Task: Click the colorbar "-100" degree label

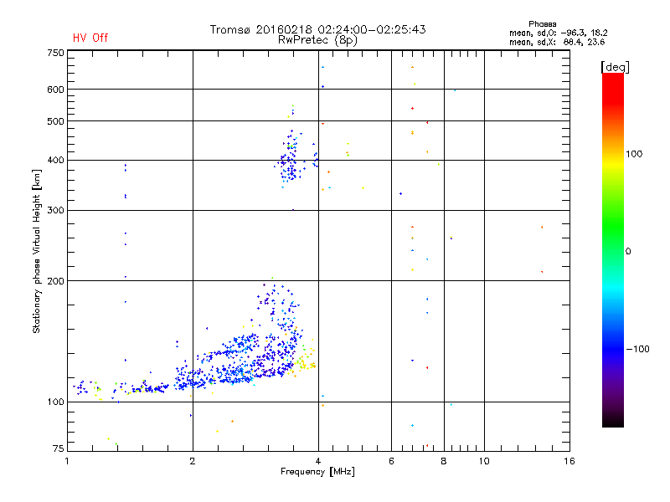Action: click(x=637, y=349)
